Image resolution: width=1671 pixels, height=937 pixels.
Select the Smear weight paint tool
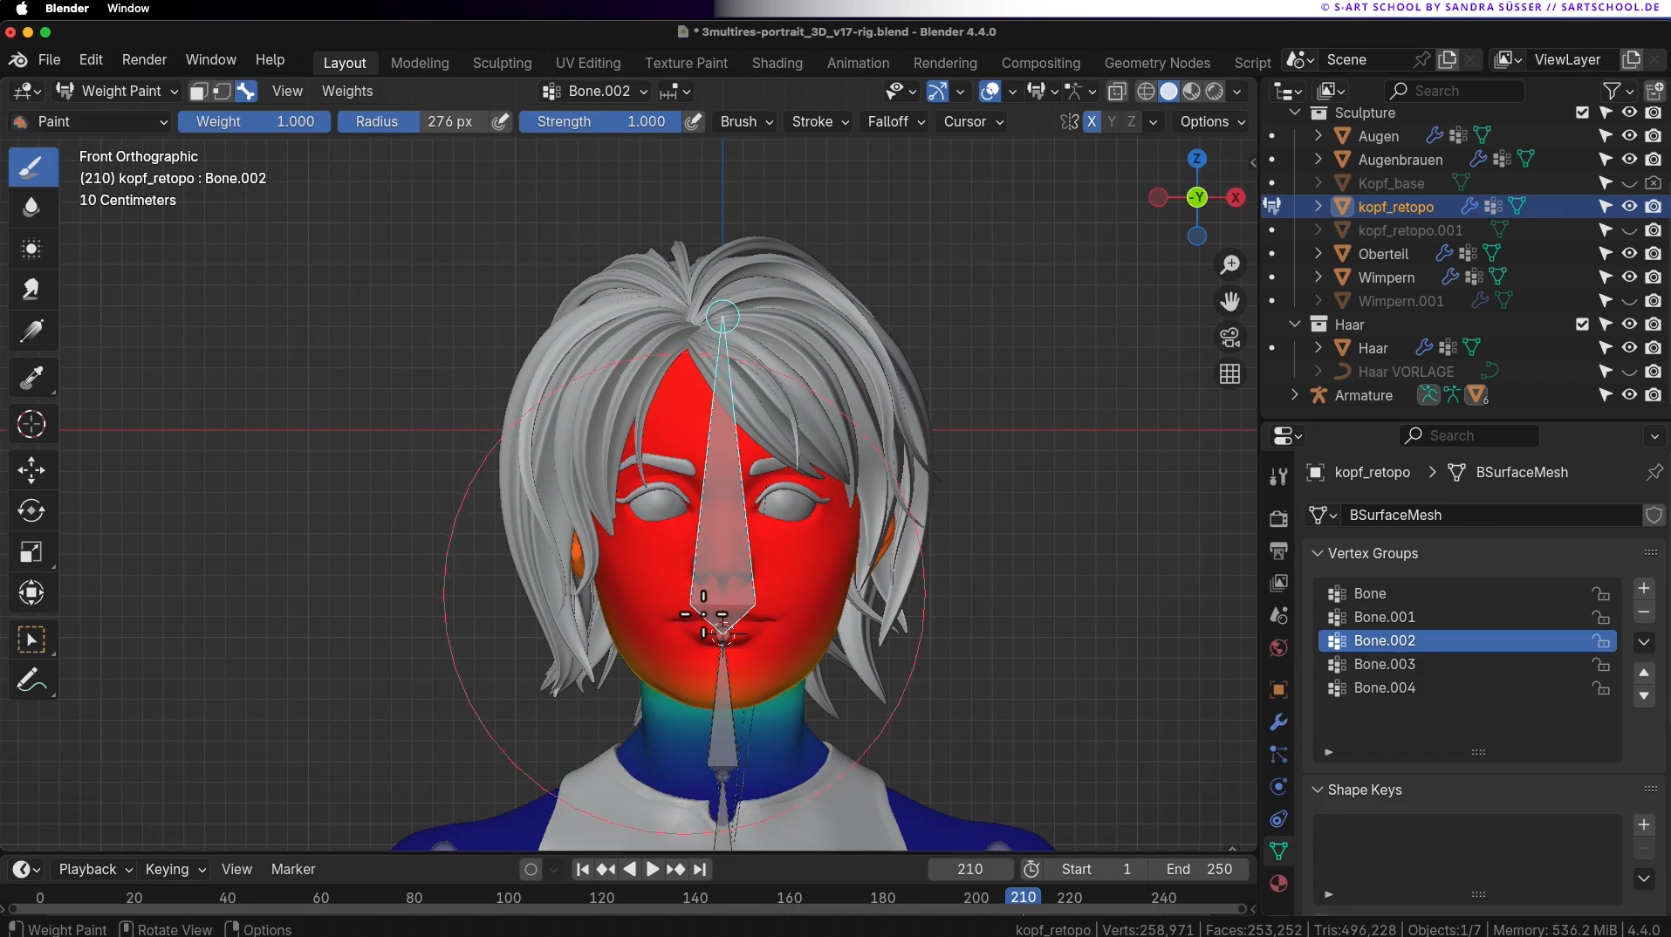pyautogui.click(x=32, y=289)
